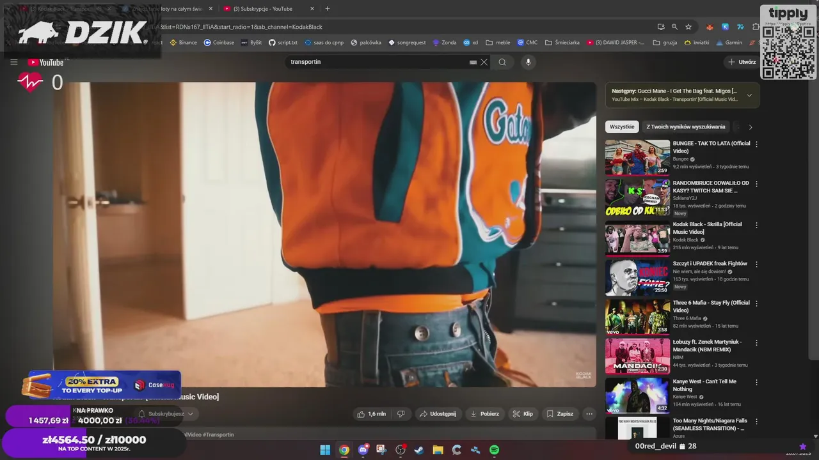
Task: Open File Explorer from the taskbar
Action: [438, 450]
